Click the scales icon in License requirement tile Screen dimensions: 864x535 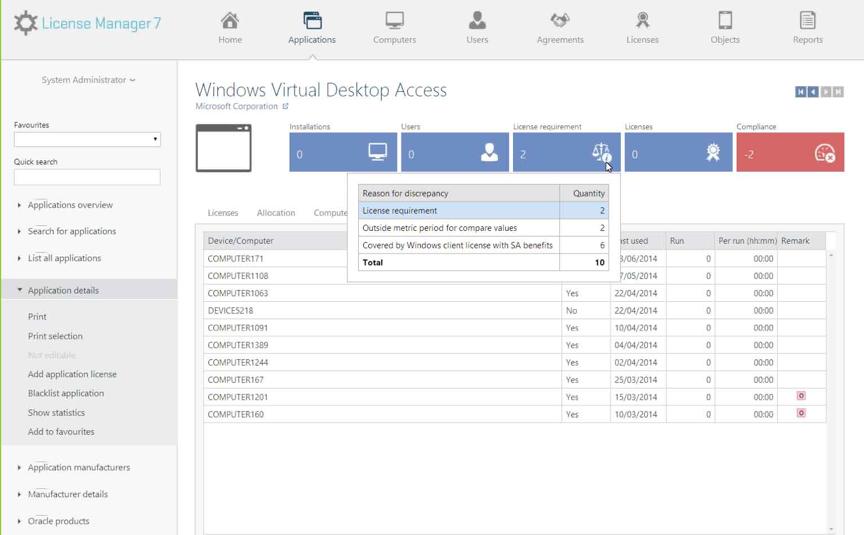(x=600, y=152)
